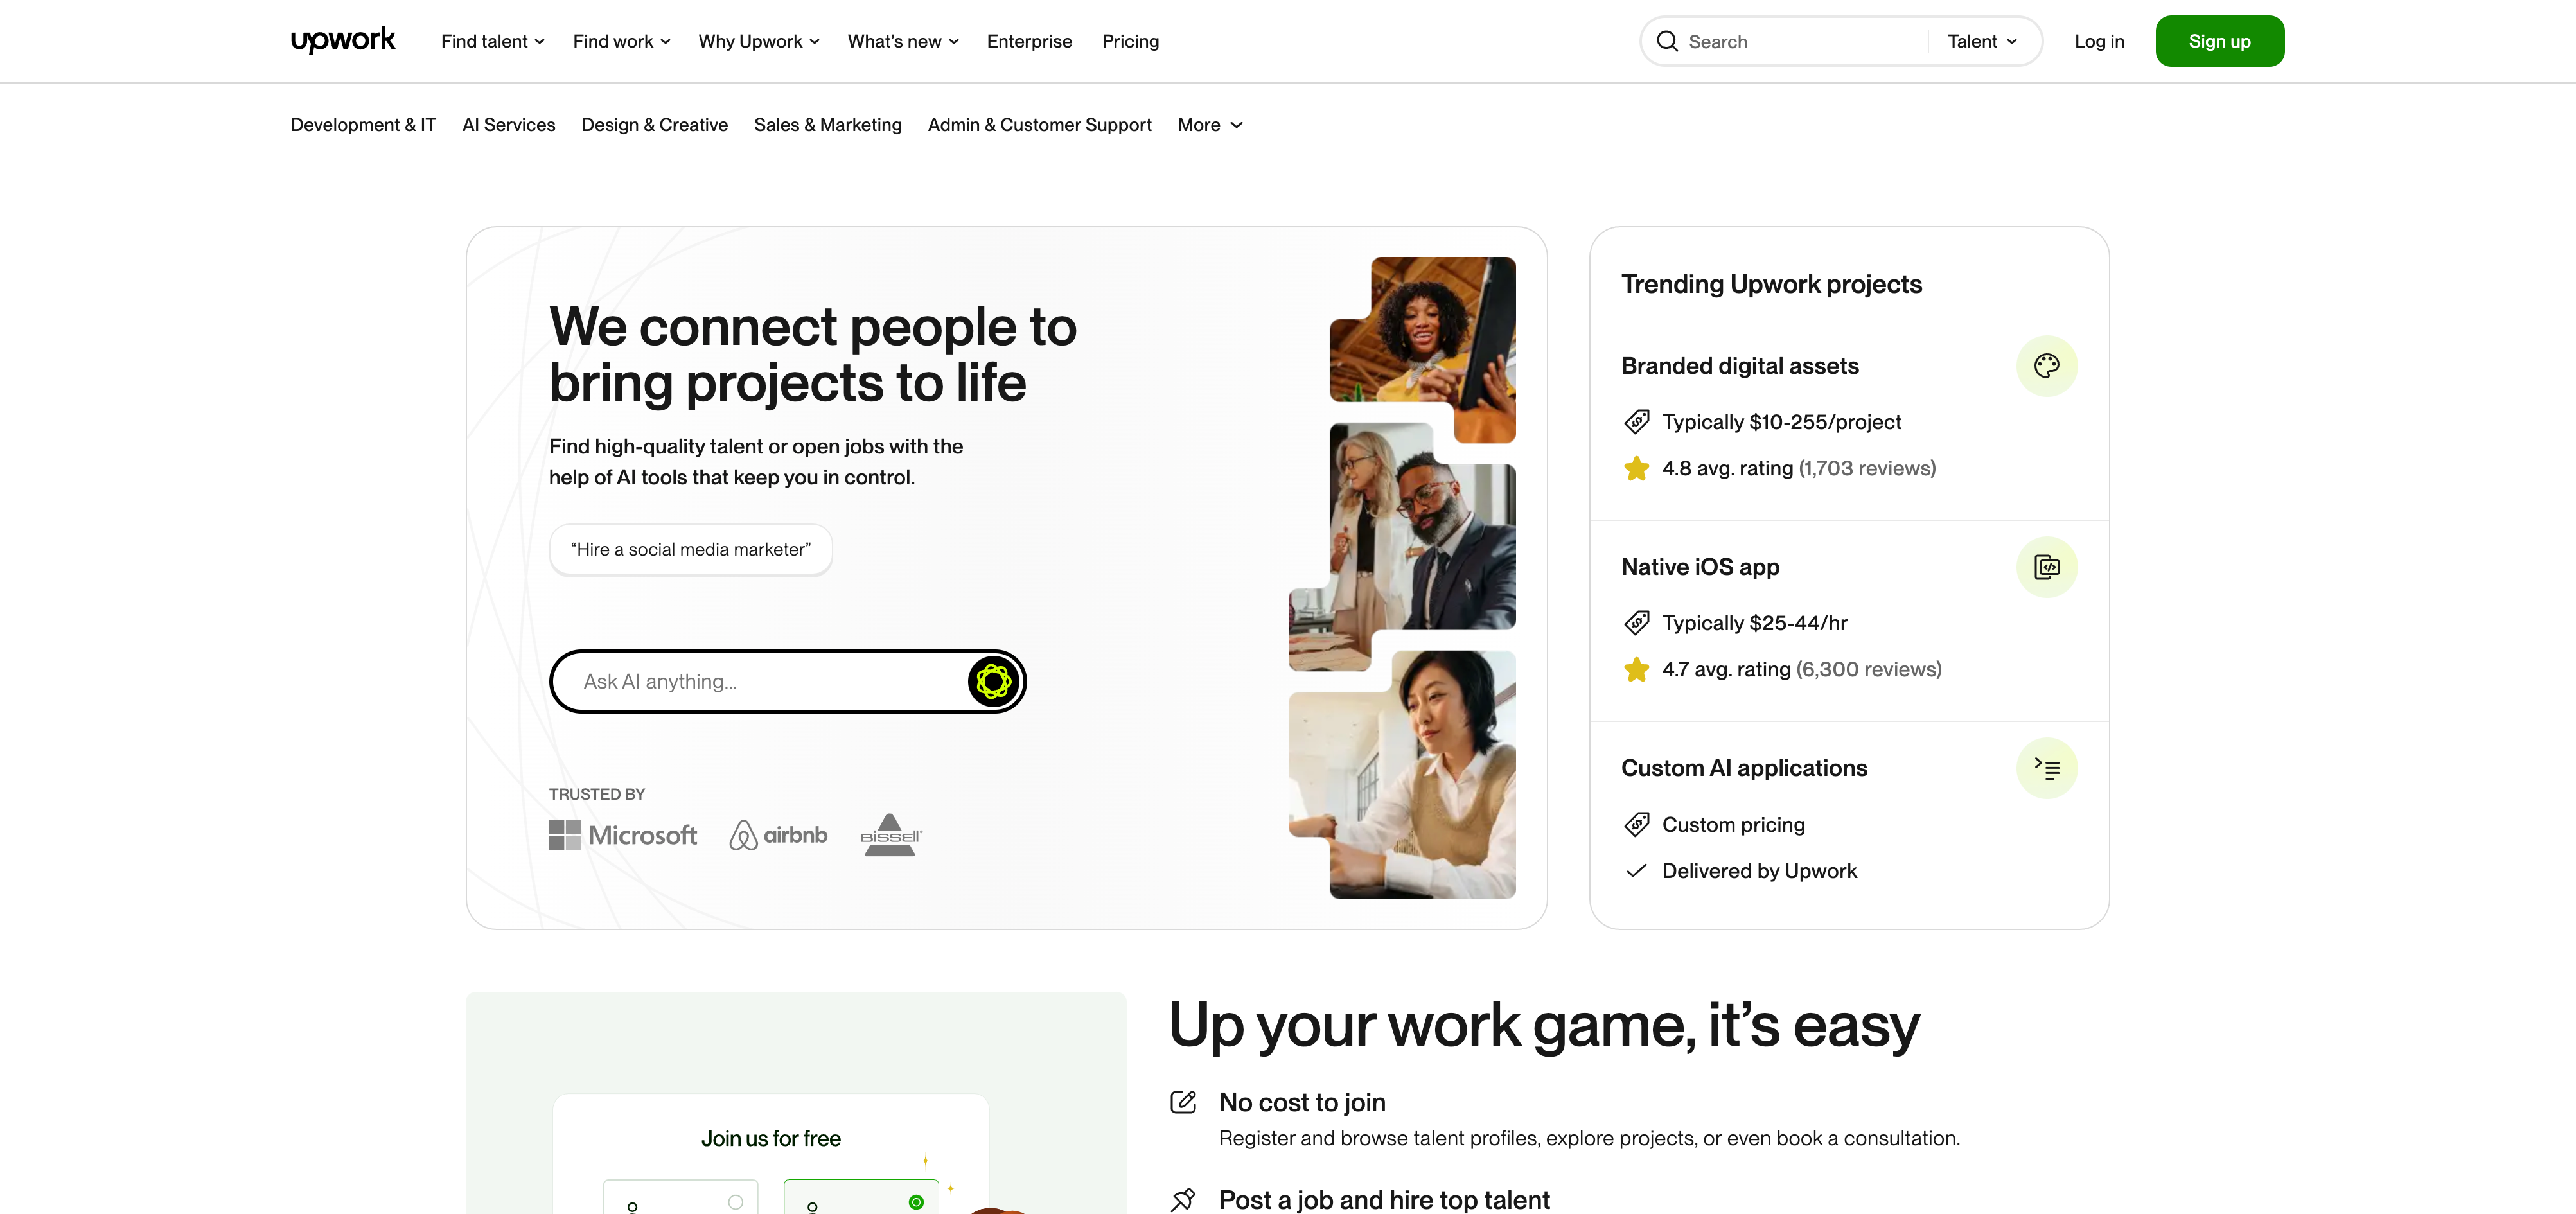The width and height of the screenshot is (2576, 1214).
Task: Select the green radio option in Join us card
Action: coord(916,1202)
